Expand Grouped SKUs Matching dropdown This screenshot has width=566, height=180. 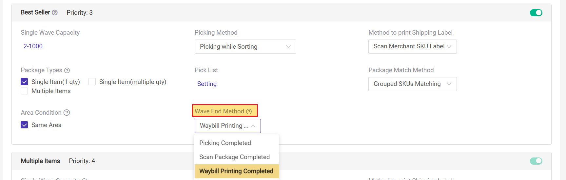412,84
